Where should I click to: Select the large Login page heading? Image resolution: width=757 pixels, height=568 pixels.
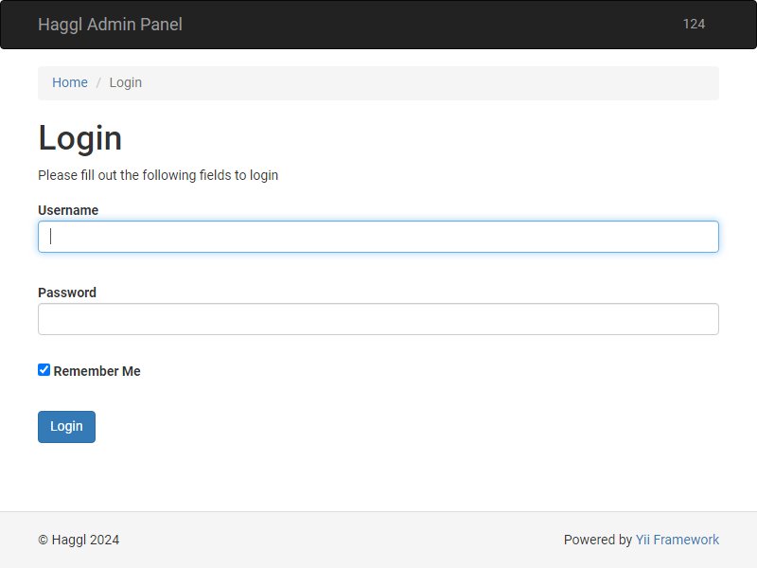click(x=80, y=138)
